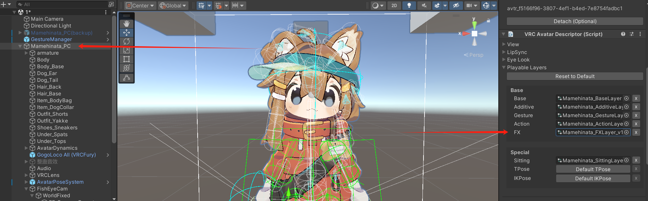Select the Scale tool
Image resolution: width=648 pixels, height=201 pixels.
[127, 50]
